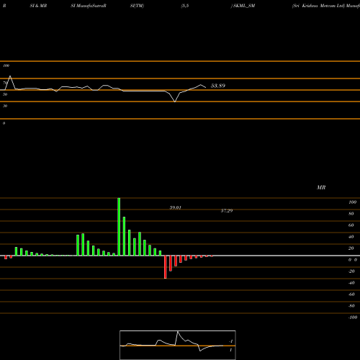
Task: Click the 60 label on MR axis
Action: pyautogui.click(x=351, y=225)
